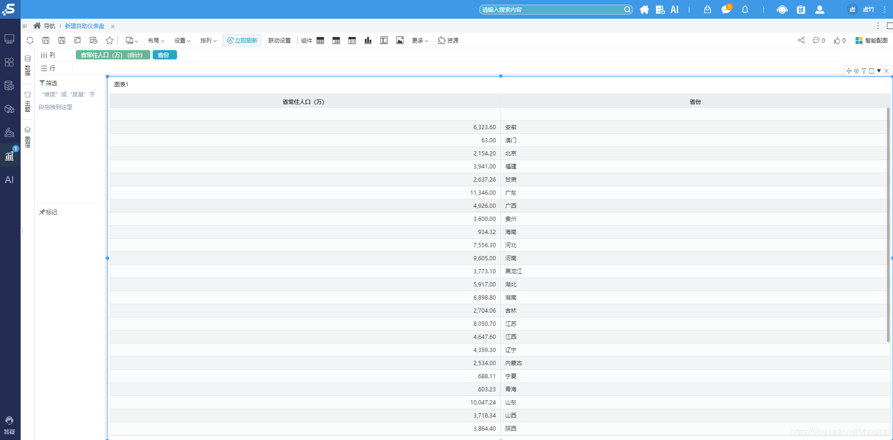The height and width of the screenshot is (440, 893).
Task: Open the preview icon in toolbar
Action: coord(78,40)
